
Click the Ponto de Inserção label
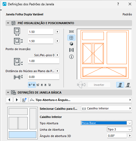coord(18,49)
